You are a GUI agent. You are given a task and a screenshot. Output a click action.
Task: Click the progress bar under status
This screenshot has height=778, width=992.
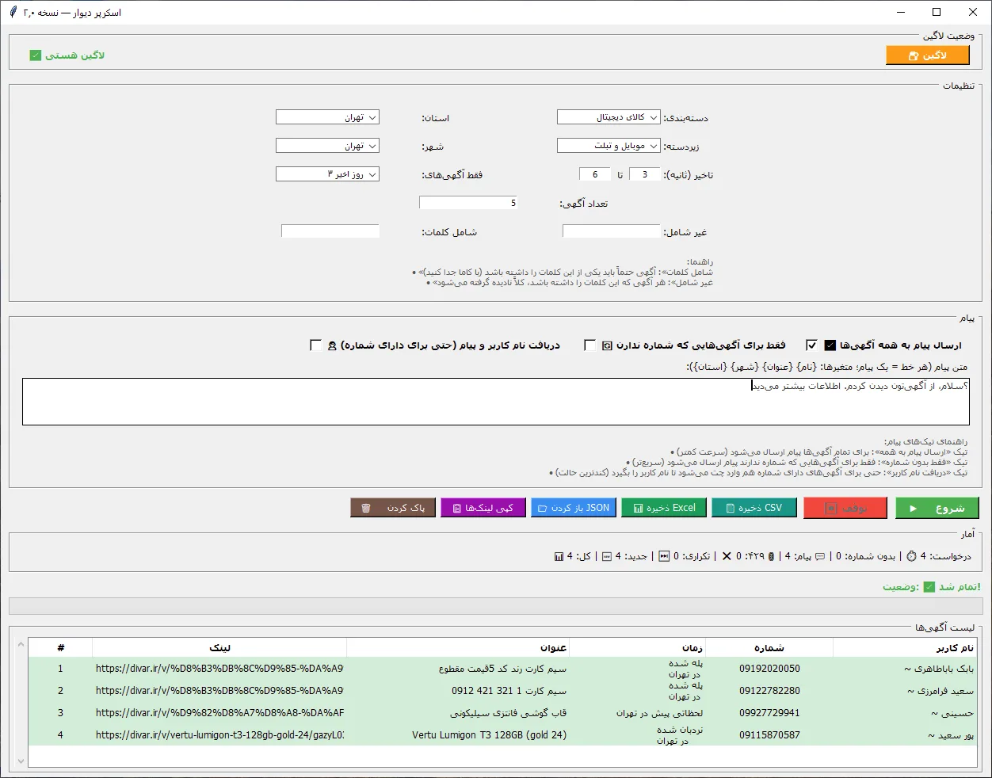pyautogui.click(x=496, y=606)
